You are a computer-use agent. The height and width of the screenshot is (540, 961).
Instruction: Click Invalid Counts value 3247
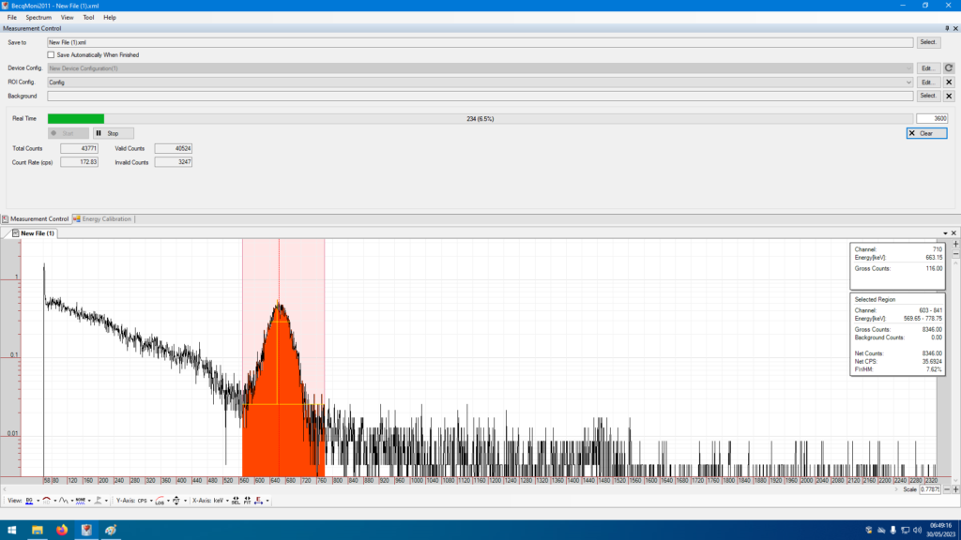174,162
